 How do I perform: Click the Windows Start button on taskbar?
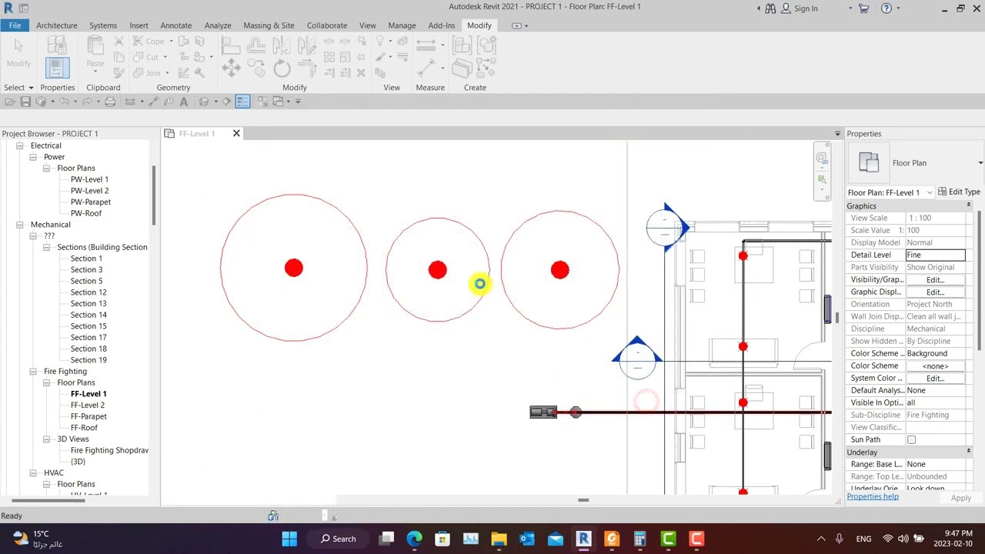(x=289, y=539)
